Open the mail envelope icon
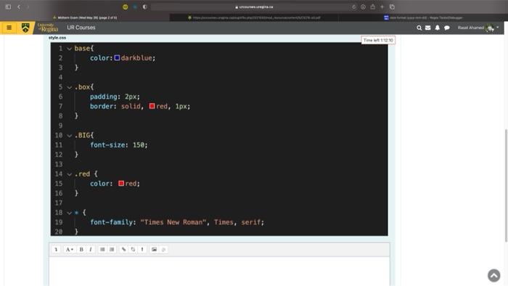Screen dimensions: 508x286 tap(428, 28)
